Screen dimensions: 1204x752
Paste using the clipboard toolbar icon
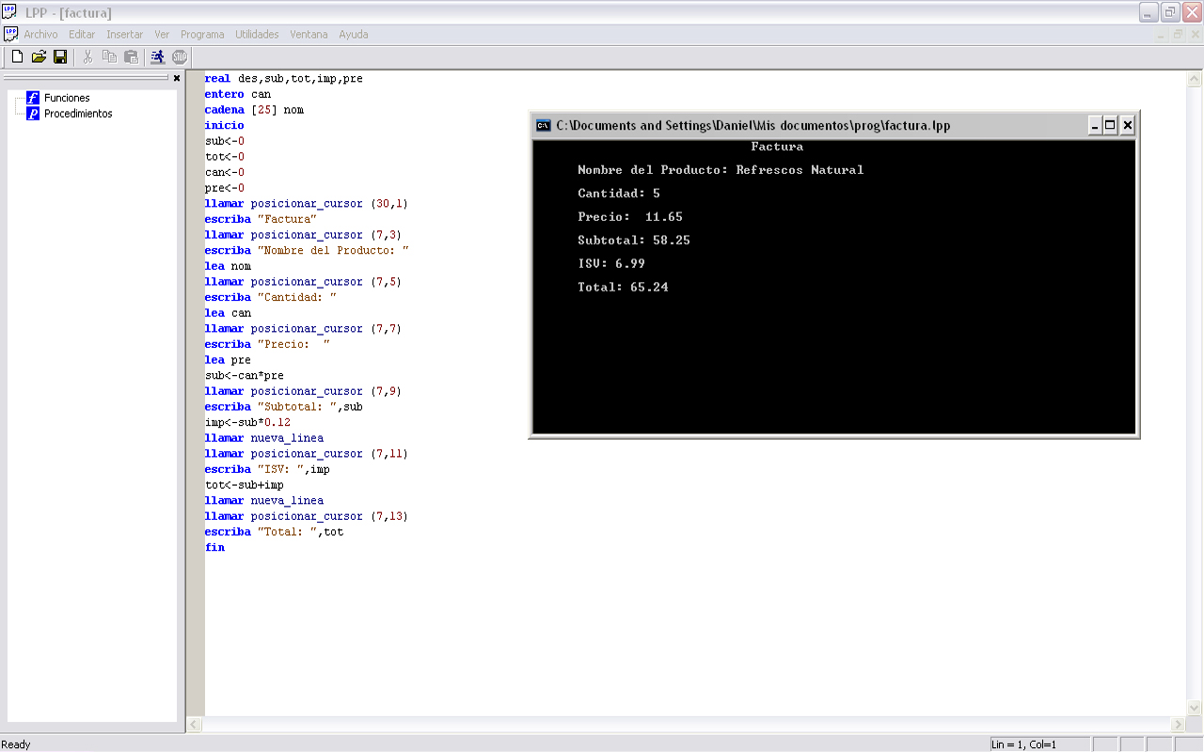(x=131, y=57)
